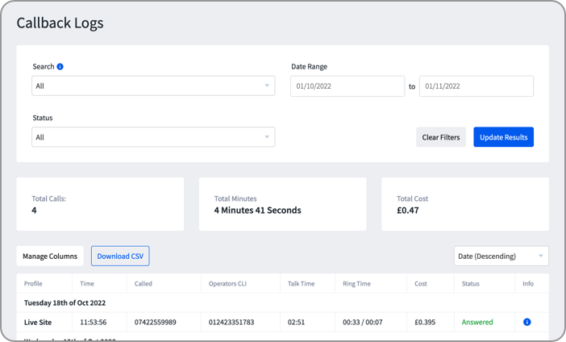Click the Talk Time column header

click(x=302, y=284)
